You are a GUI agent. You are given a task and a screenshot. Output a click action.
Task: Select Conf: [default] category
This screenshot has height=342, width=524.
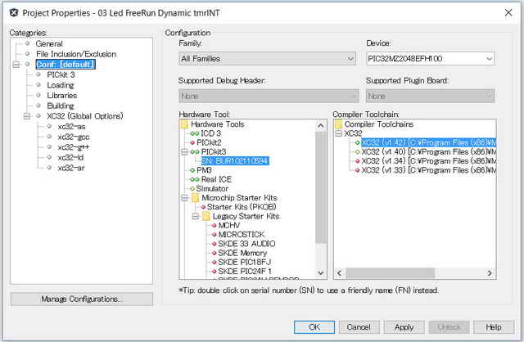coord(65,64)
